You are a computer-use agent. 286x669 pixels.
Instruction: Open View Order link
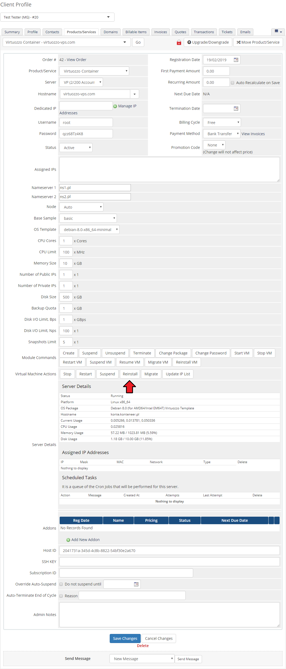[77, 60]
